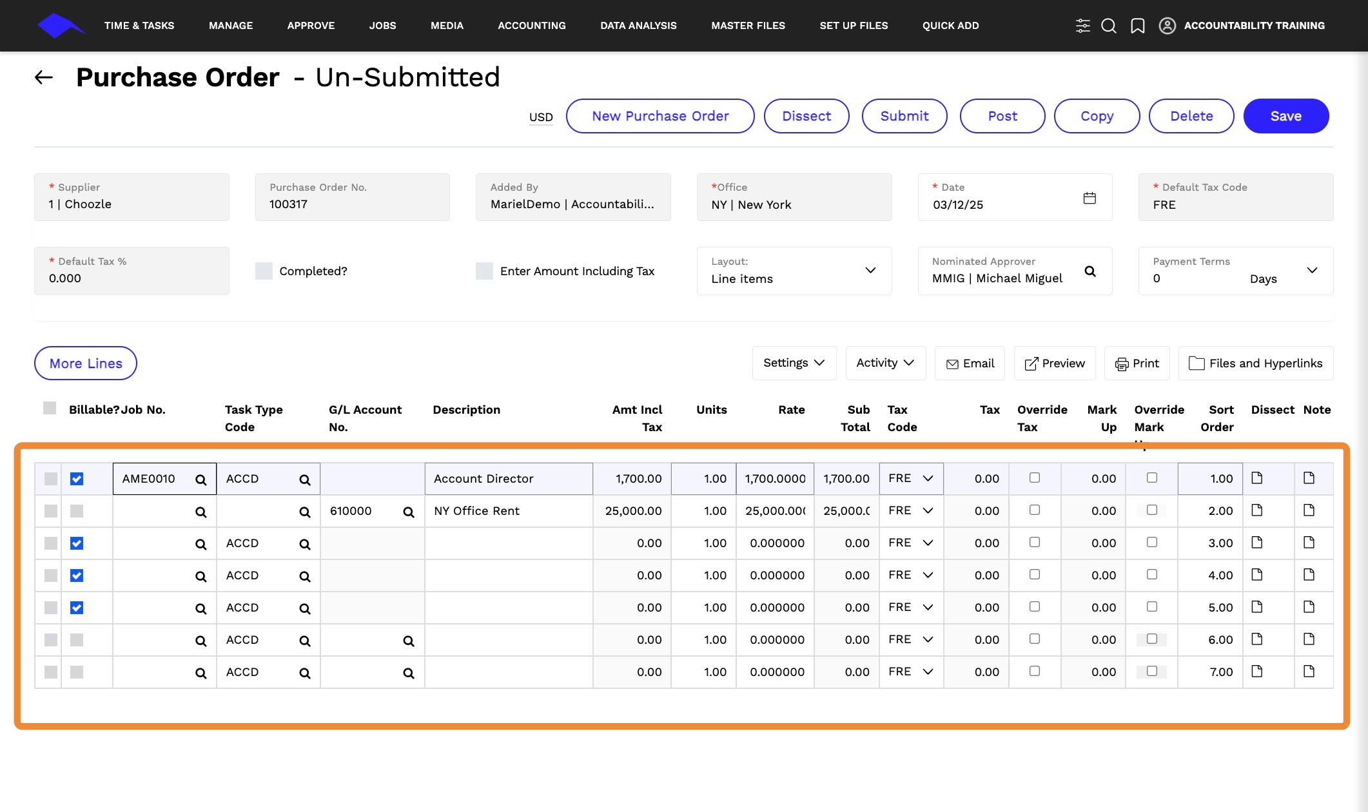Open the calendar picker for Date field
This screenshot has height=812, width=1368.
(1090, 198)
